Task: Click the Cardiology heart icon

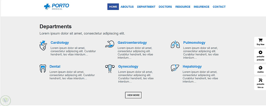Action: tap(43, 45)
